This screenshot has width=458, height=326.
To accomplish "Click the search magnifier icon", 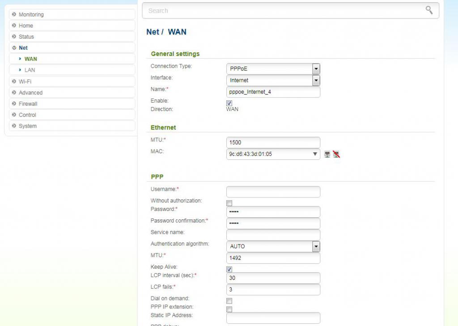I will [429, 10].
